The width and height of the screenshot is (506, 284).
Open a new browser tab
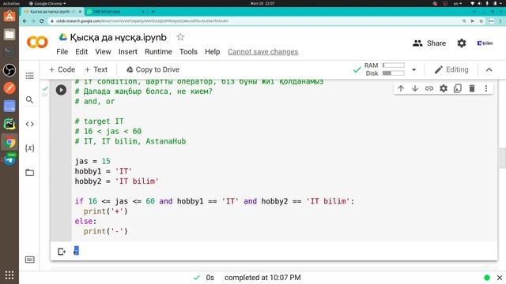pyautogui.click(x=153, y=12)
